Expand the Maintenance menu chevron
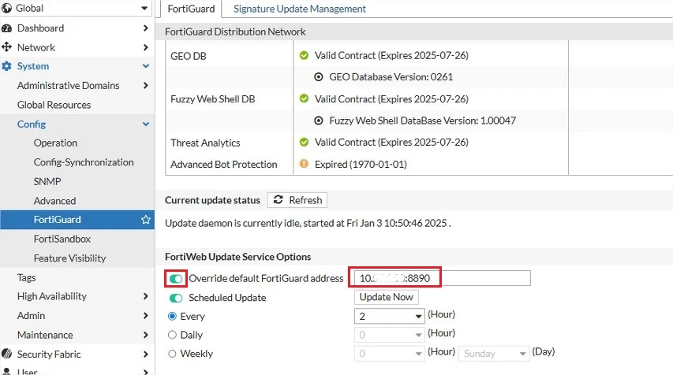673x375 pixels. 145,335
